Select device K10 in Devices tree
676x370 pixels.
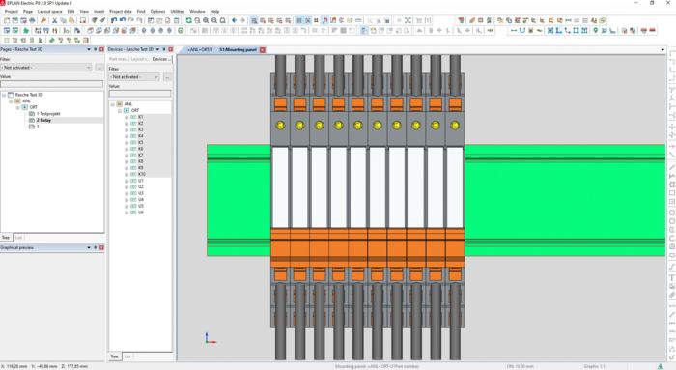(141, 174)
